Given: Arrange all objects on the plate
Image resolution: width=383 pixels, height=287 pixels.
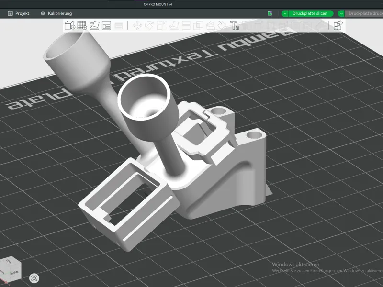Looking at the screenshot, I should tap(106, 25).
